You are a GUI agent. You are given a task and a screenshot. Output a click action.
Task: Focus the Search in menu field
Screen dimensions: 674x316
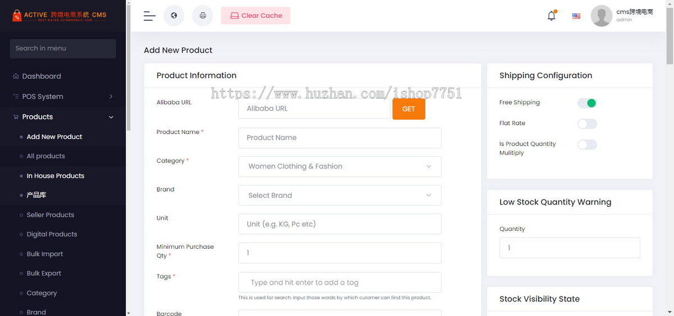pos(63,48)
